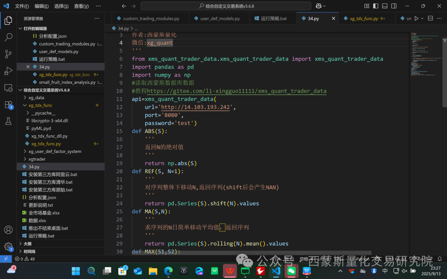This screenshot has width=447, height=279.
Task: Open the Search view in activity bar
Action: [x=8, y=37]
